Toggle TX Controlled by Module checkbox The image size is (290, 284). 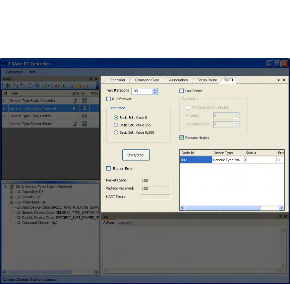pyautogui.click(x=188, y=107)
